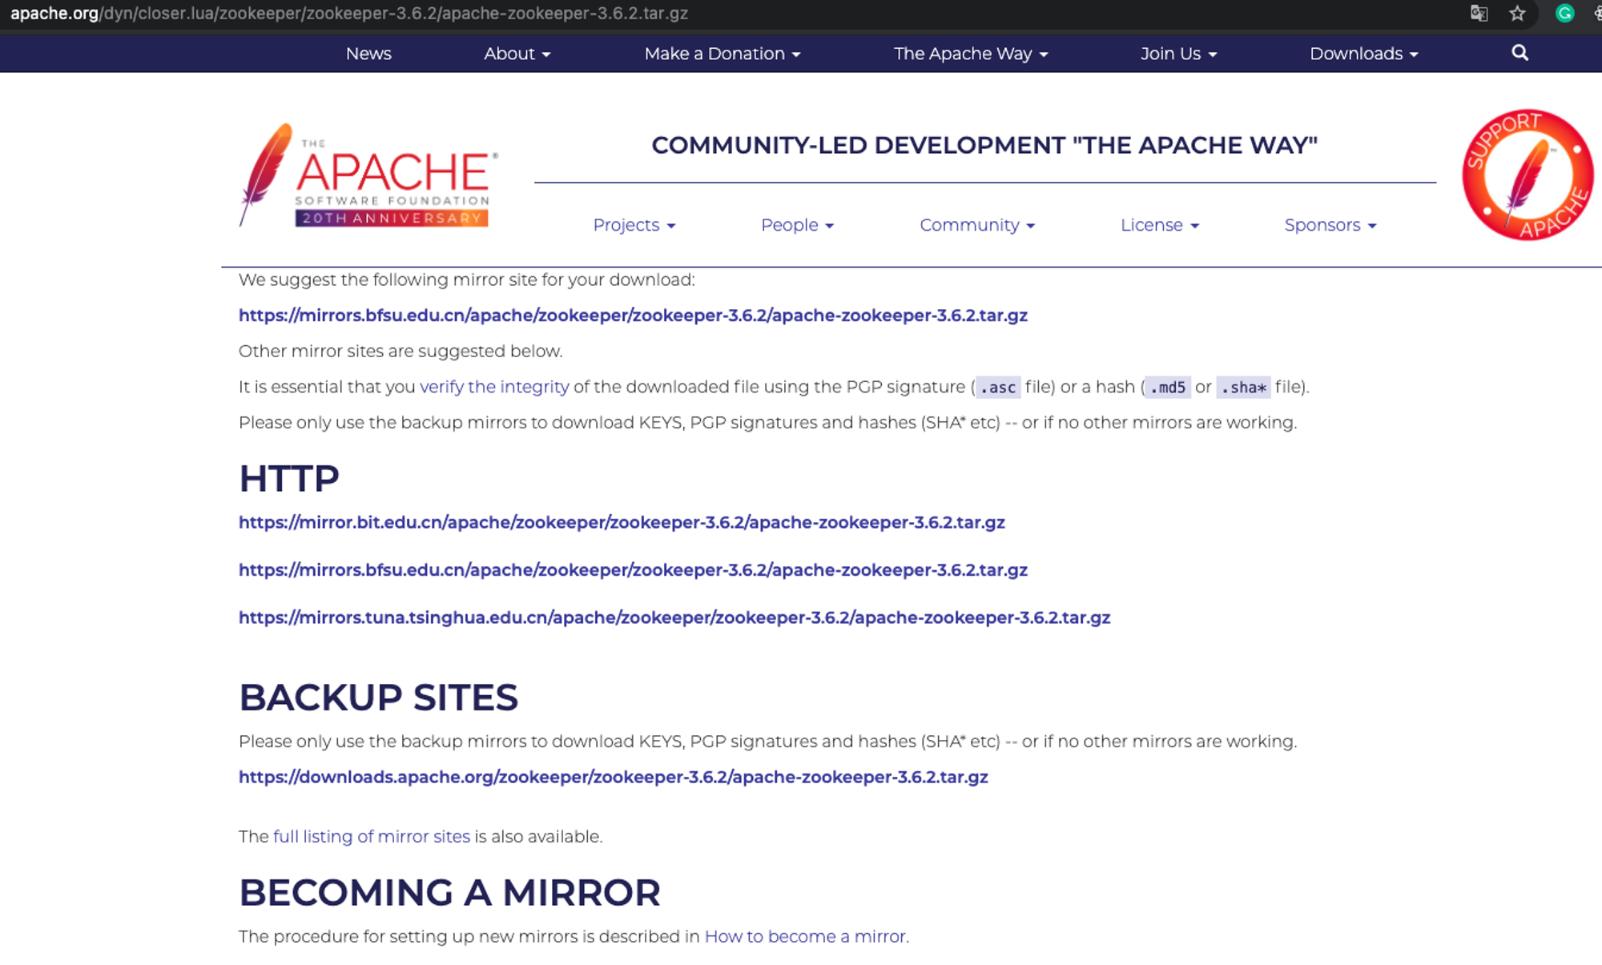The image size is (1602, 965).
Task: Expand The Apache Way dropdown
Action: coord(971,54)
